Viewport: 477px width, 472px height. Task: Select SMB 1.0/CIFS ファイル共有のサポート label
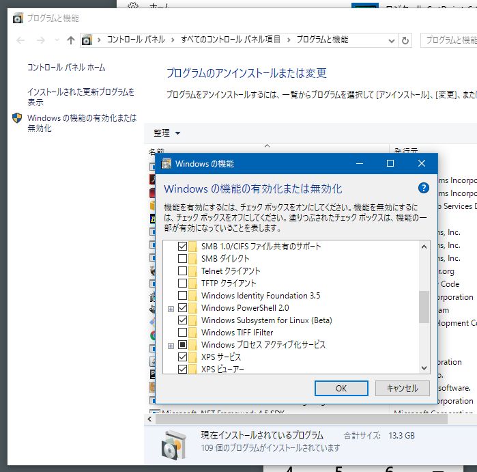261,246
